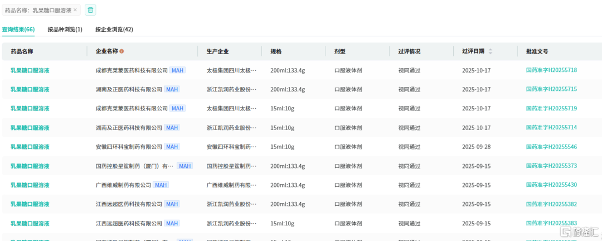Click the MAH tag for 国药控股星鲨制药
602x241 pixels.
coord(185,166)
